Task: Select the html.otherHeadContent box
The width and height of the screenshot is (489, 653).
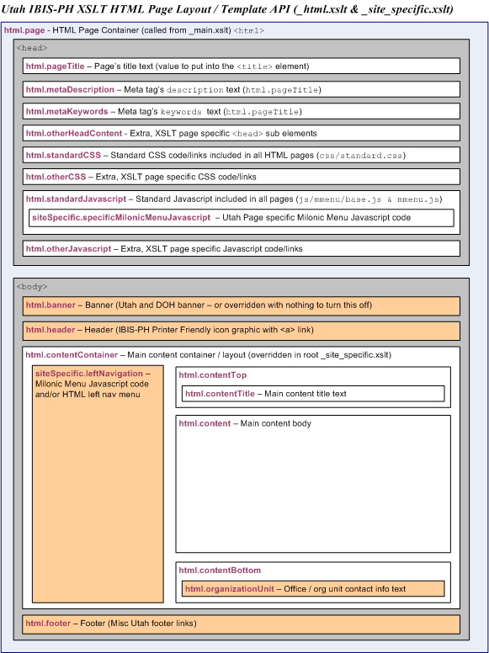Action: click(242, 133)
